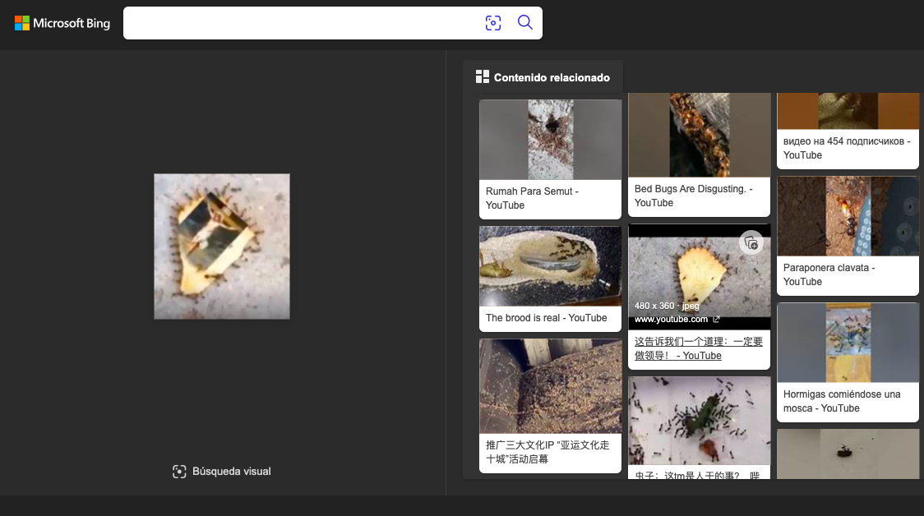Screen dimensions: 924x516
Task: Open www.youtube.com source link
Action: (671, 319)
